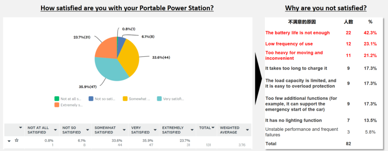The image size is (388, 151).
Task: Click the 不满意的原因 column header
Action: coord(302,22)
